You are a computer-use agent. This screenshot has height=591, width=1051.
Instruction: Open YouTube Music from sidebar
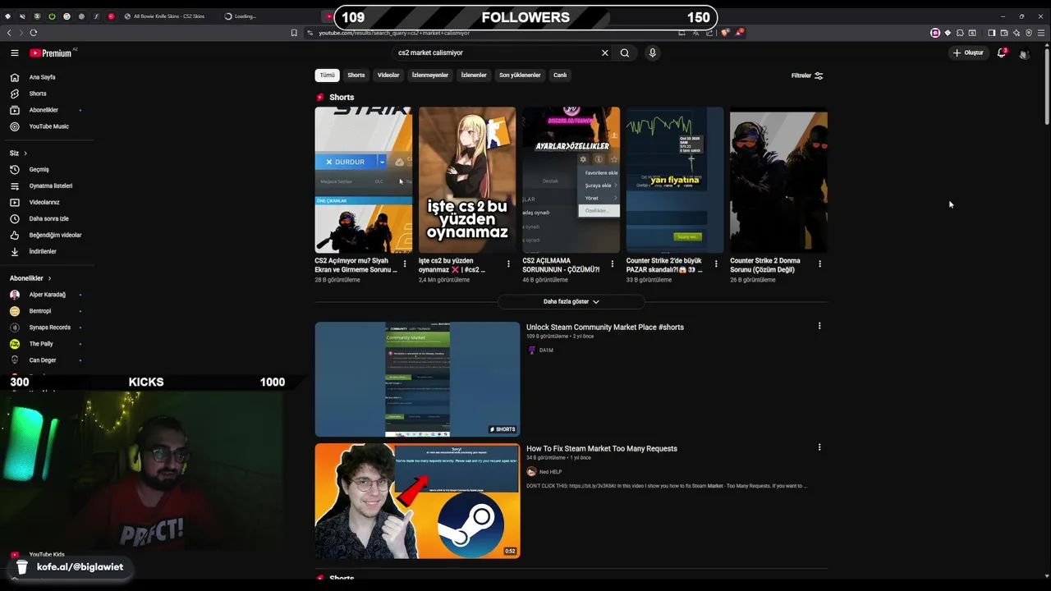tap(49, 126)
